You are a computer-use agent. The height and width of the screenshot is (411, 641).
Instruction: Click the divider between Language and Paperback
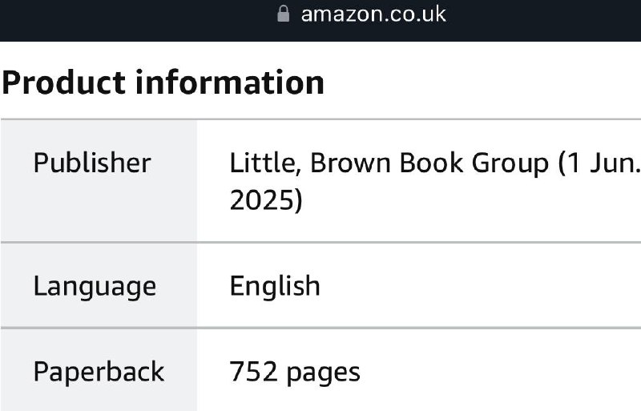pos(320,328)
